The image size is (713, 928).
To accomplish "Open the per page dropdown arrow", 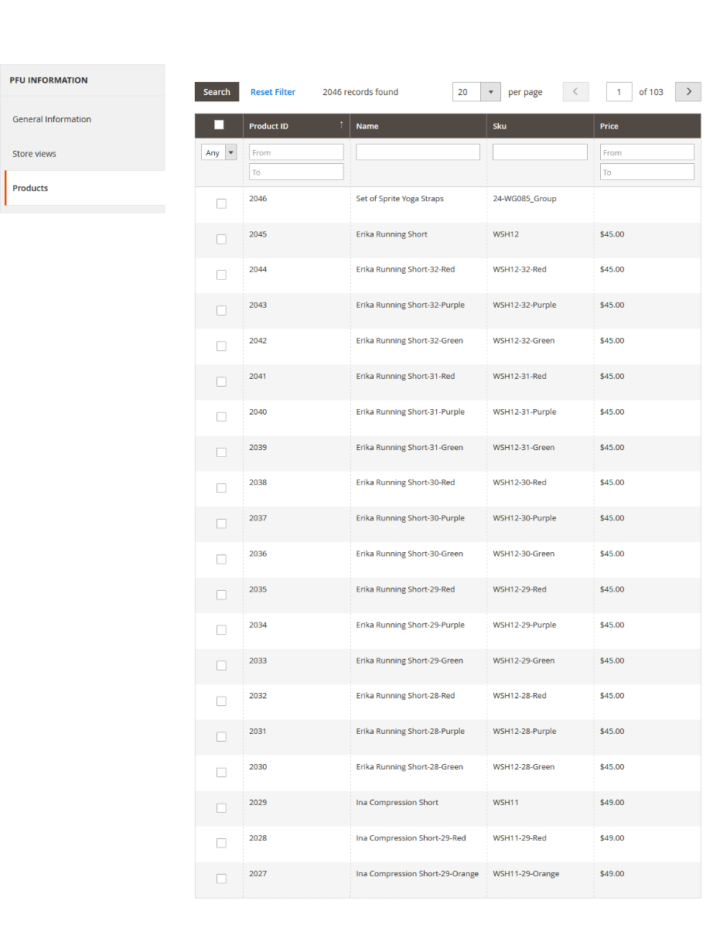I will coord(490,92).
